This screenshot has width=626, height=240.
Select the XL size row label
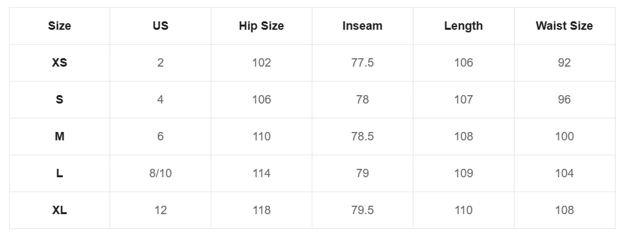60,210
